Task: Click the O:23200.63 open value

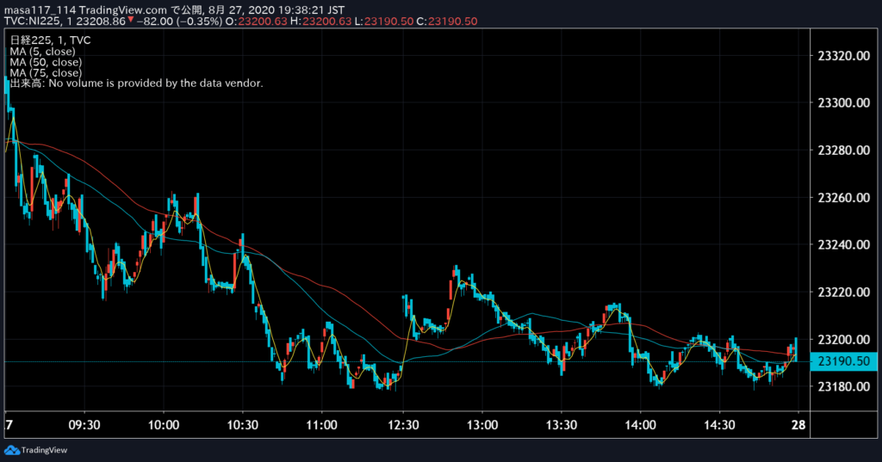Action: 256,22
